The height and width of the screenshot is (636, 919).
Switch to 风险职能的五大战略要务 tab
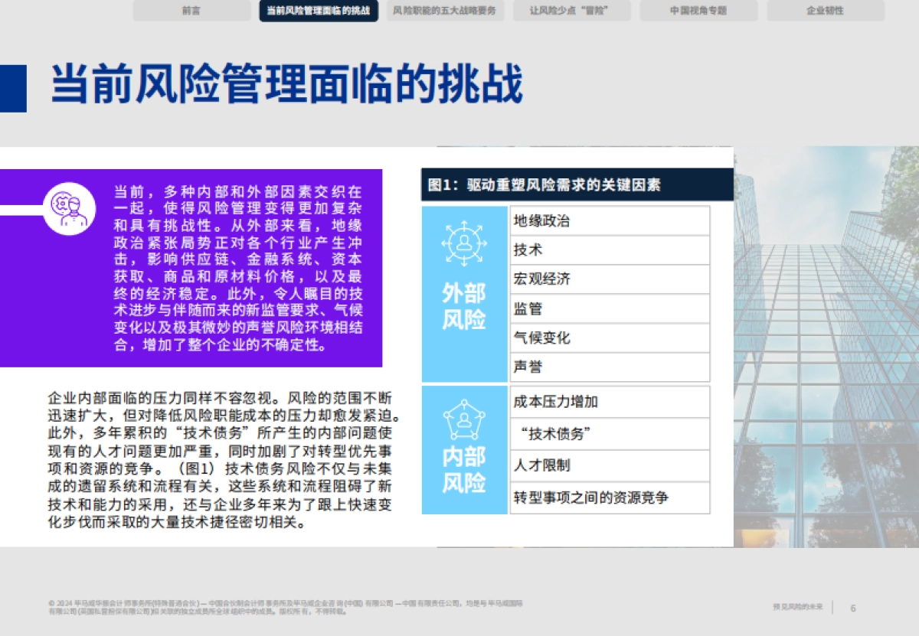445,11
